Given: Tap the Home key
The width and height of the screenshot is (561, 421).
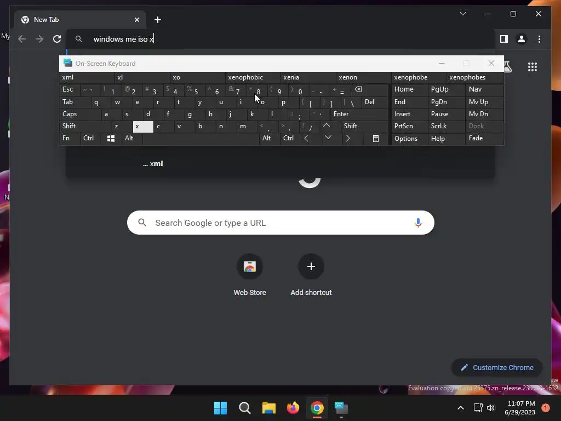Looking at the screenshot, I should click(x=409, y=89).
